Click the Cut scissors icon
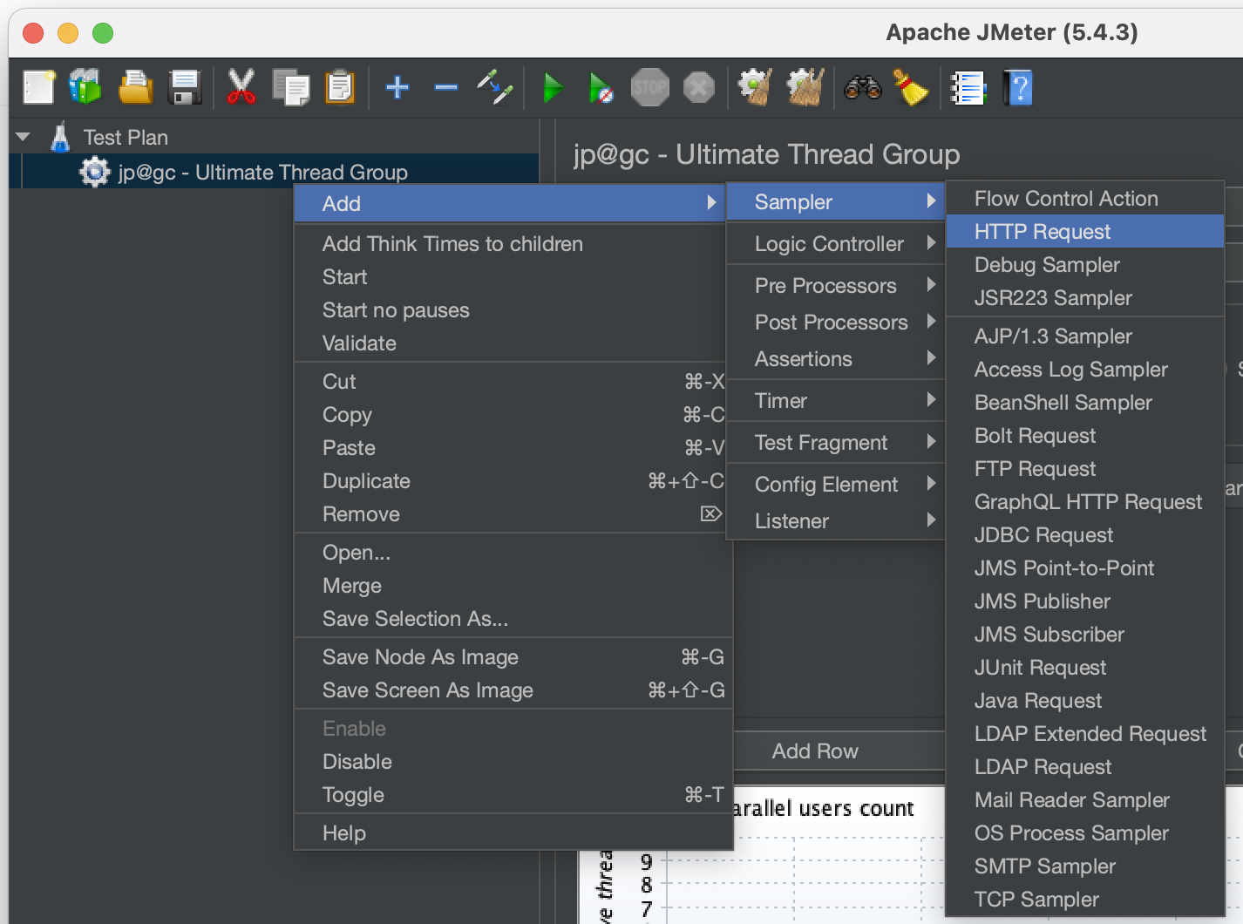The image size is (1243, 924). [241, 88]
